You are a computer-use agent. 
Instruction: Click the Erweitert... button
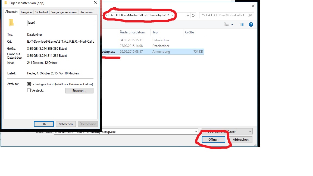click(x=79, y=91)
